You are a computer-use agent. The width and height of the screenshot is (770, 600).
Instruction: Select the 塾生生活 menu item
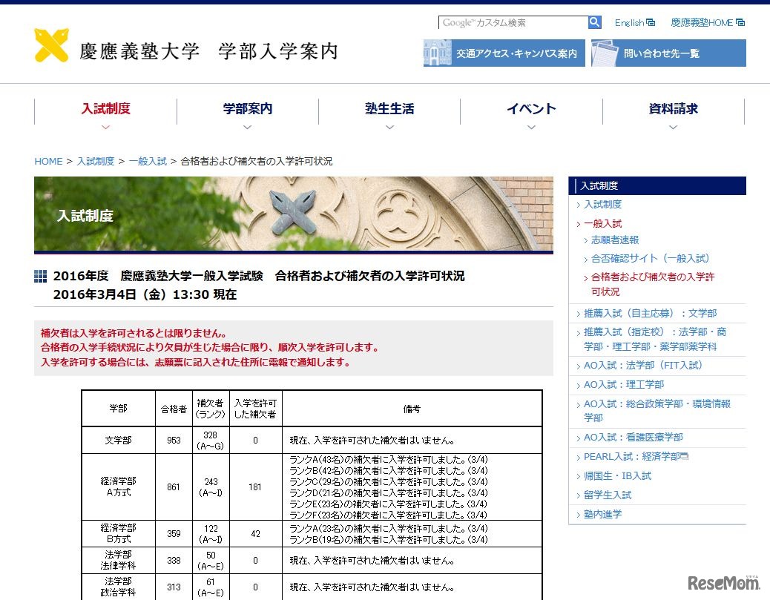389,108
